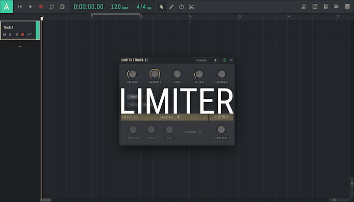Start playback with the play button
Viewport: 354px width, 202px height.
pyautogui.click(x=30, y=7)
